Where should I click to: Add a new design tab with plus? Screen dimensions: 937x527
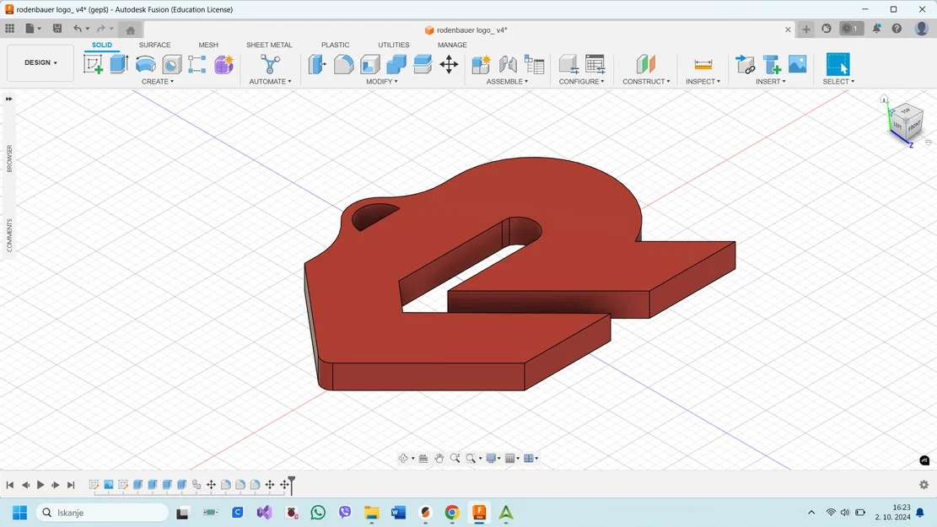806,30
